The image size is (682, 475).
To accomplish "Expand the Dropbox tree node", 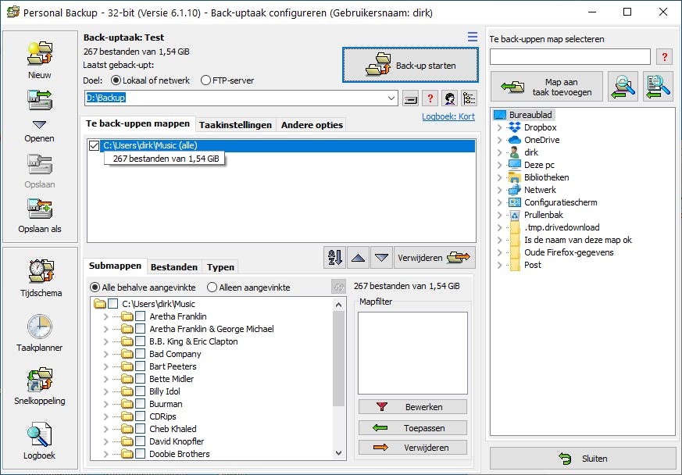I will pos(499,127).
